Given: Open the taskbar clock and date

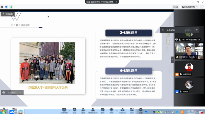Looking at the screenshot, I should coord(191,112).
